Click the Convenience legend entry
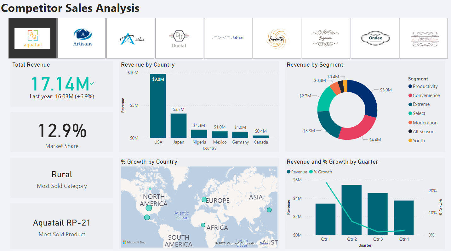The image size is (451, 251). [426, 95]
